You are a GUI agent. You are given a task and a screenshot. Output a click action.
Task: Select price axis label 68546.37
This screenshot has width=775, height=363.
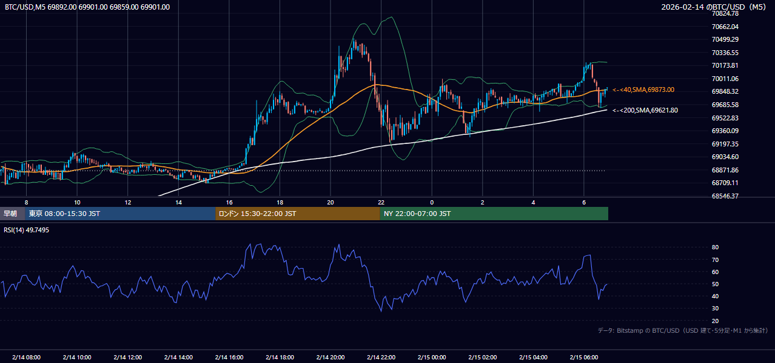coord(725,196)
